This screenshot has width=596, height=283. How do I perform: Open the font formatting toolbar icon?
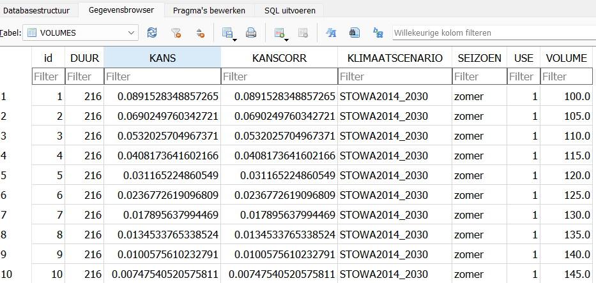(x=331, y=33)
